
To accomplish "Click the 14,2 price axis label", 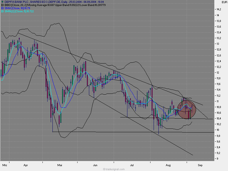I will (219, 9).
